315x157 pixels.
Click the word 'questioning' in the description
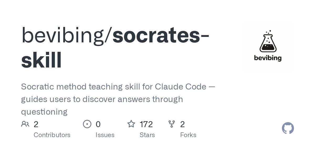point(44,112)
